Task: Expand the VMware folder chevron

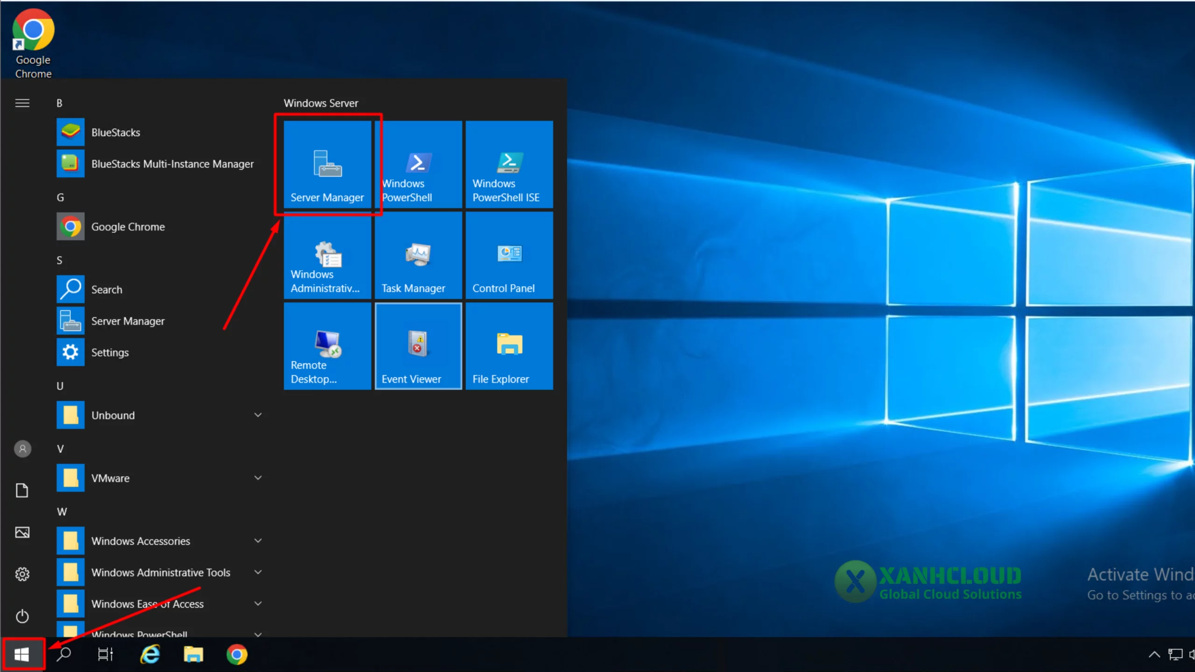Action: click(258, 478)
